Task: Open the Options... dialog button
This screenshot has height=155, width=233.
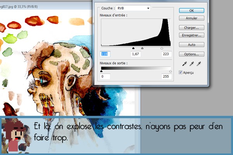Action: click(191, 54)
